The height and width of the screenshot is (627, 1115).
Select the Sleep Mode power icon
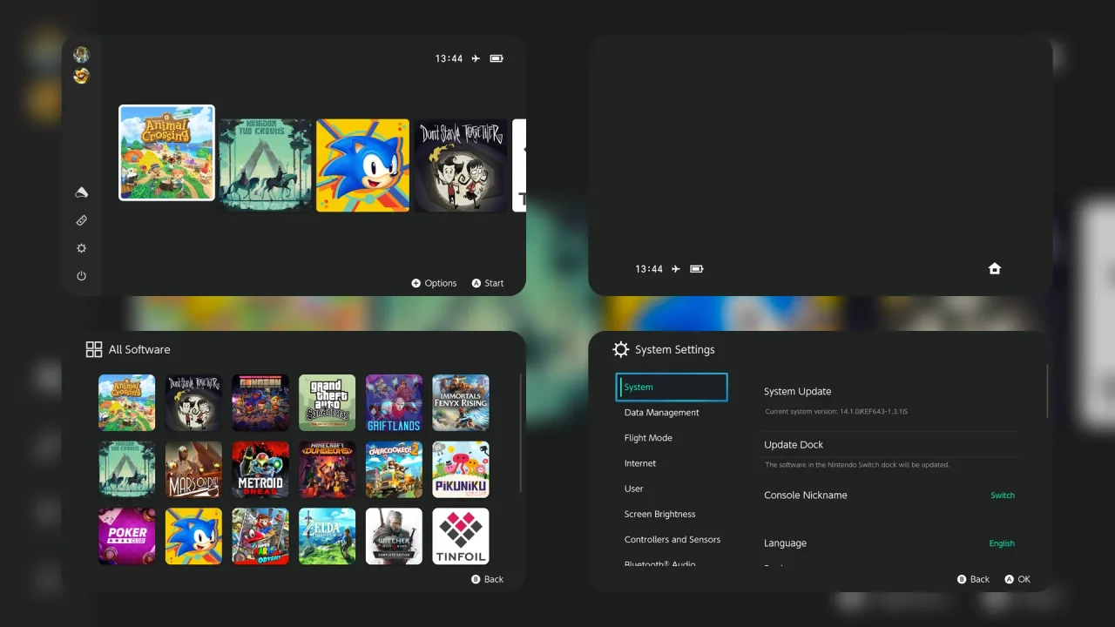(81, 275)
